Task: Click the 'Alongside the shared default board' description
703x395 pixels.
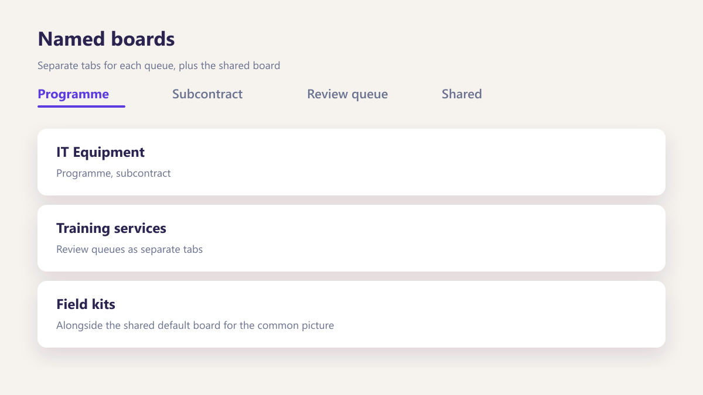Action: coord(195,325)
